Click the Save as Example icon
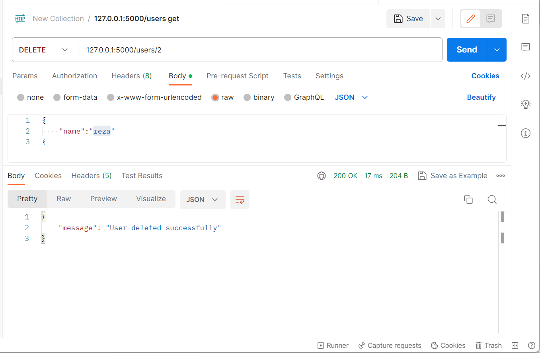 click(422, 176)
